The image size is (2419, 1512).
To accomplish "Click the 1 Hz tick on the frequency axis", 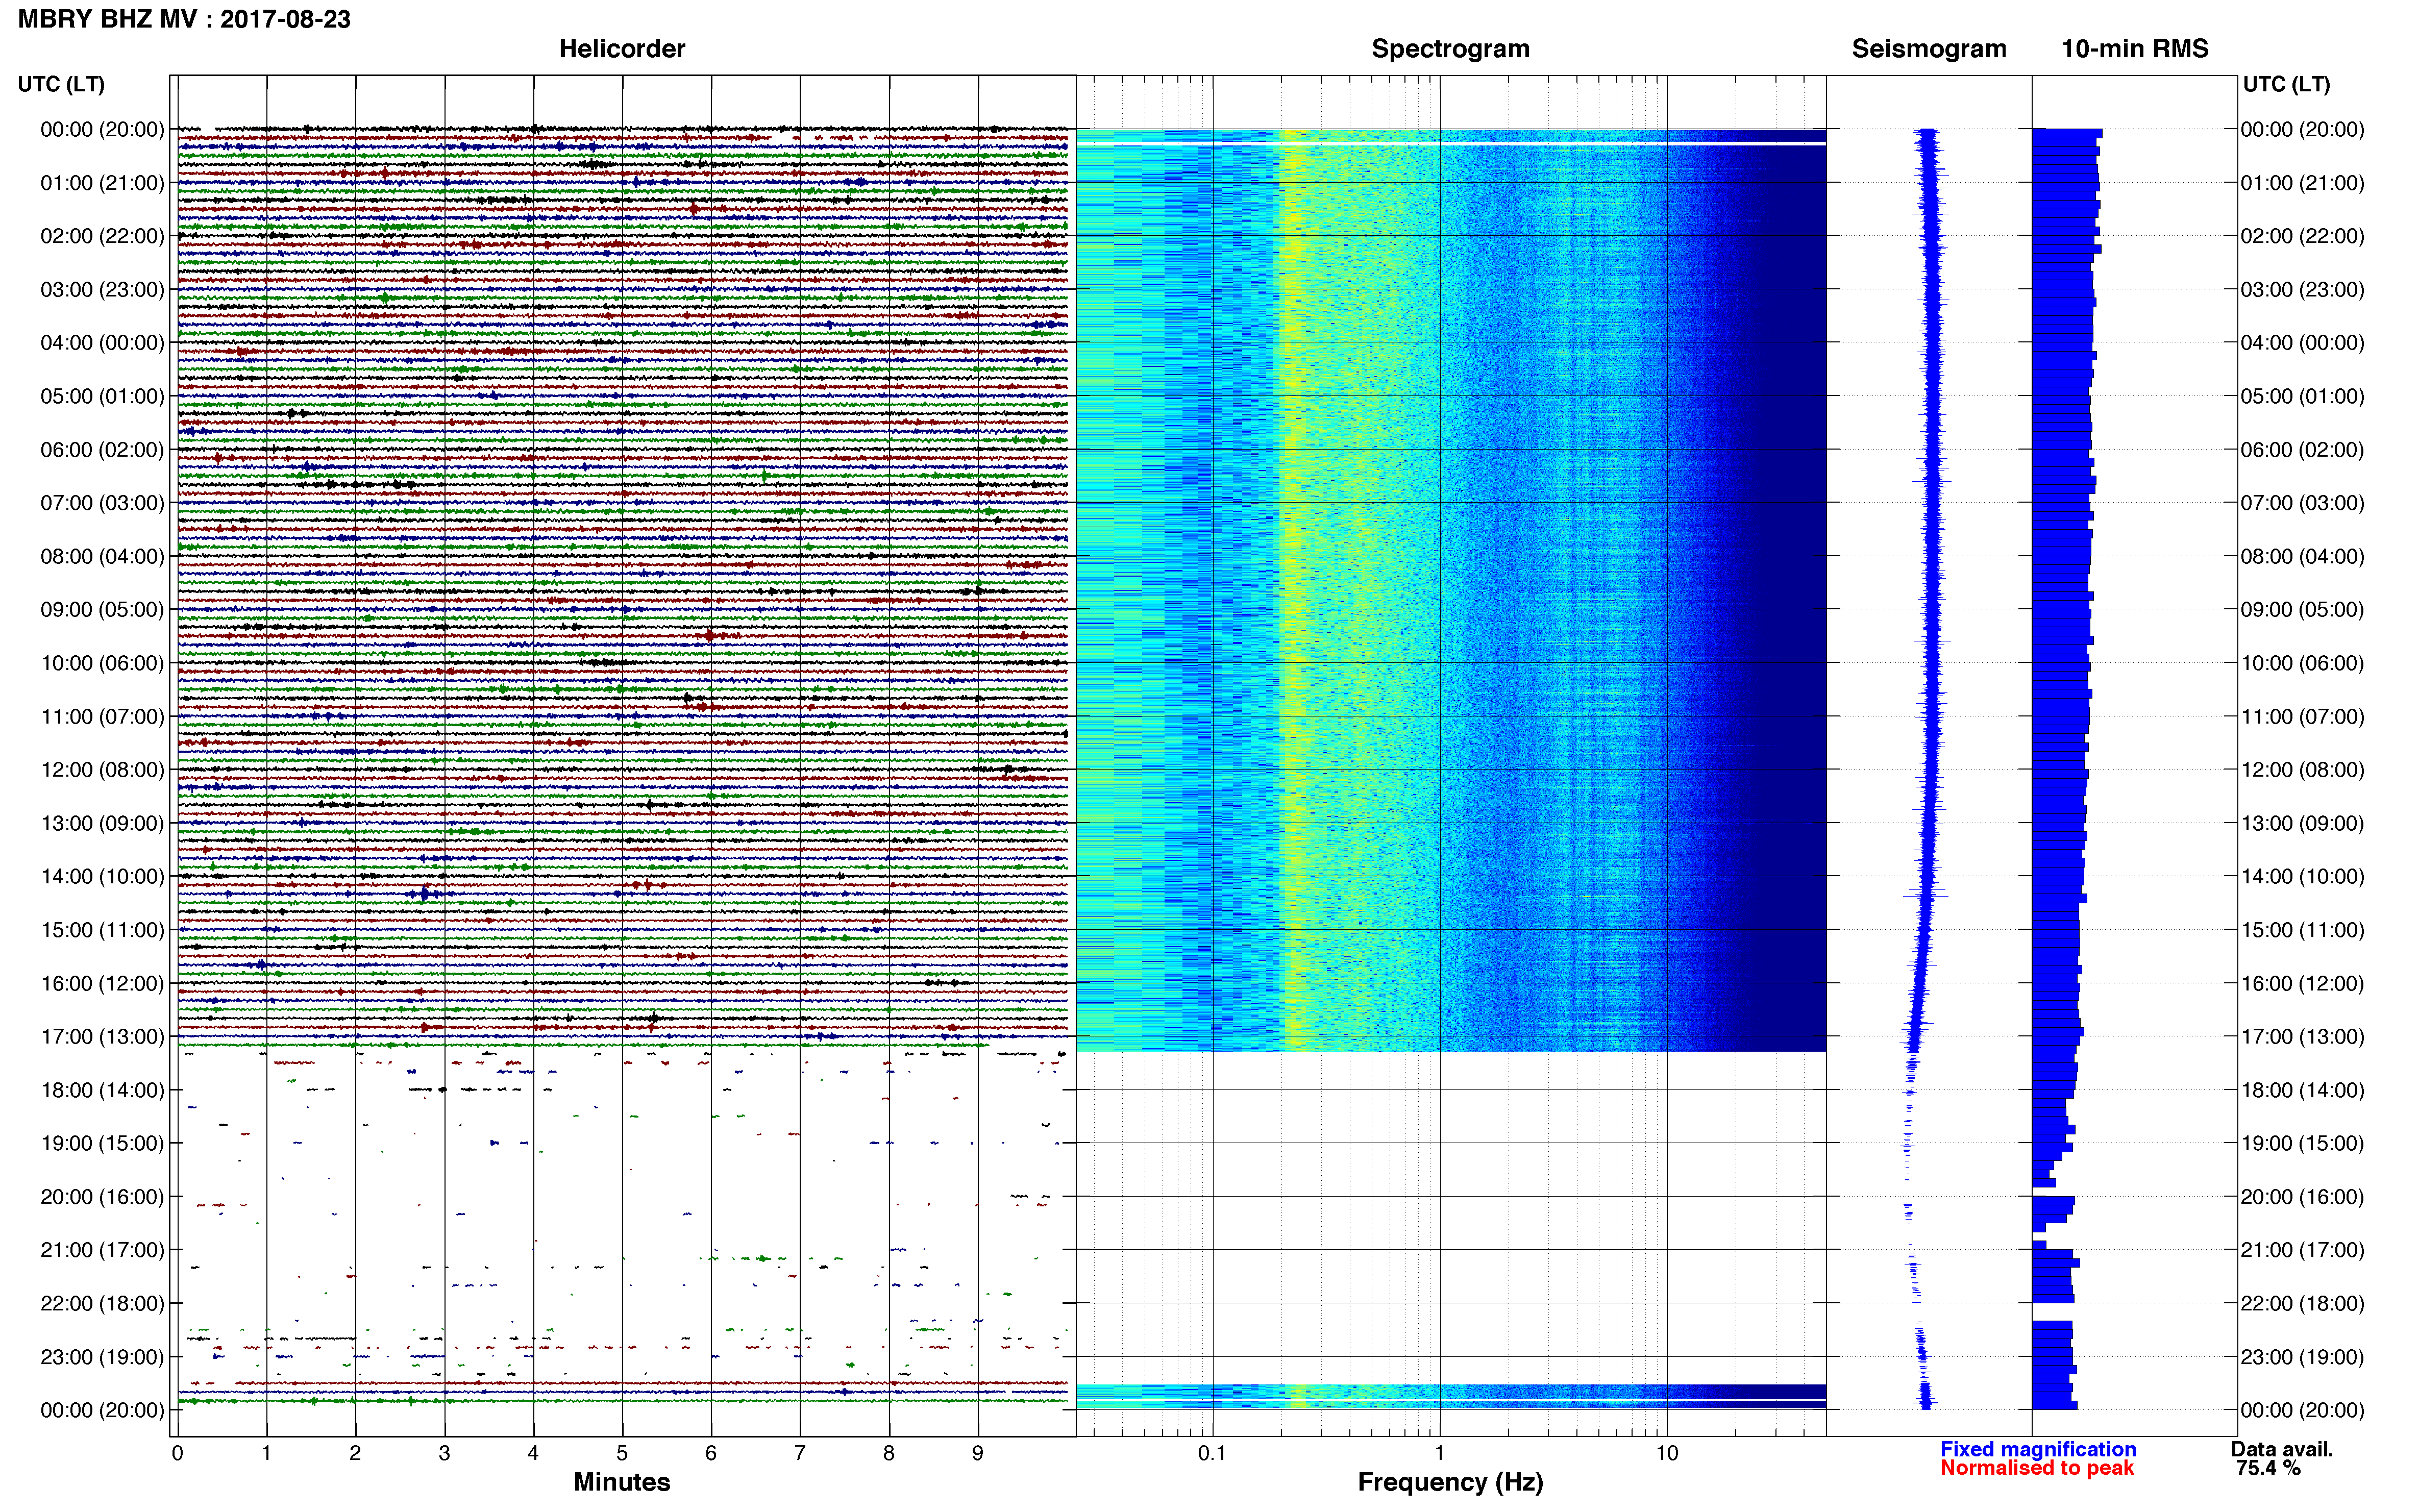I will [1440, 1453].
